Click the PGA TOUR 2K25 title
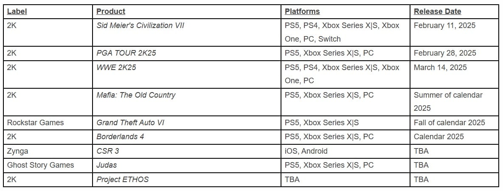This screenshot has width=503, height=191. pos(124,53)
